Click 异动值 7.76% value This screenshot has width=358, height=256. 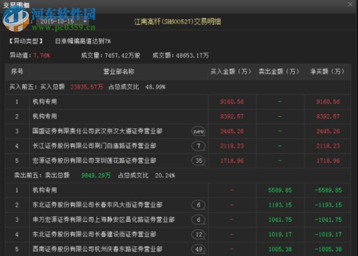[41, 55]
